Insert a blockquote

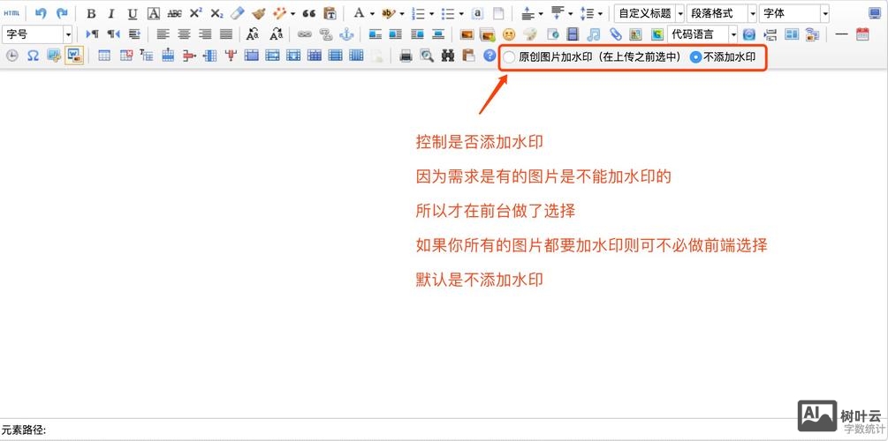[308, 13]
